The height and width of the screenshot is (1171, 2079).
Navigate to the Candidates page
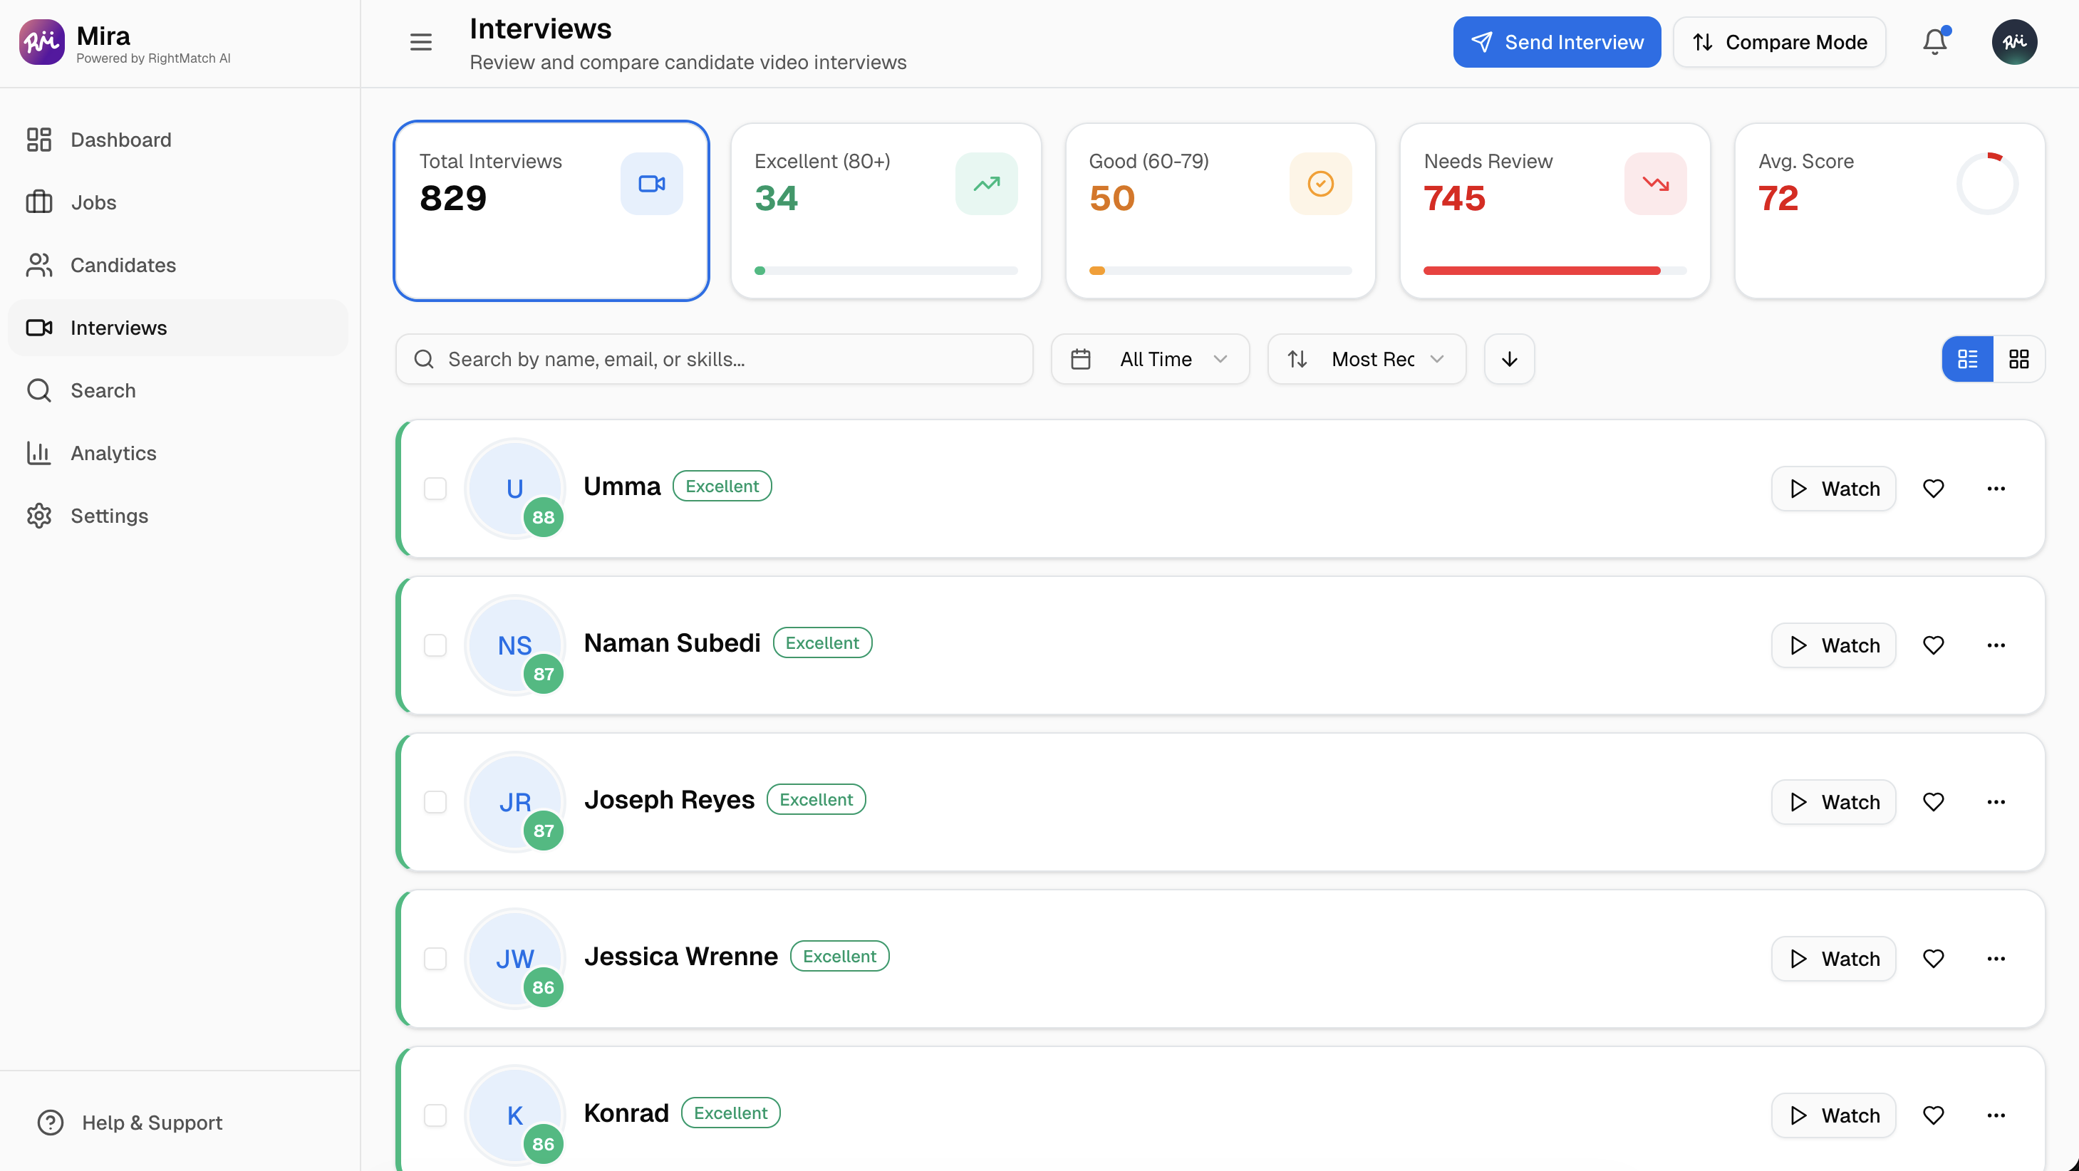click(123, 265)
